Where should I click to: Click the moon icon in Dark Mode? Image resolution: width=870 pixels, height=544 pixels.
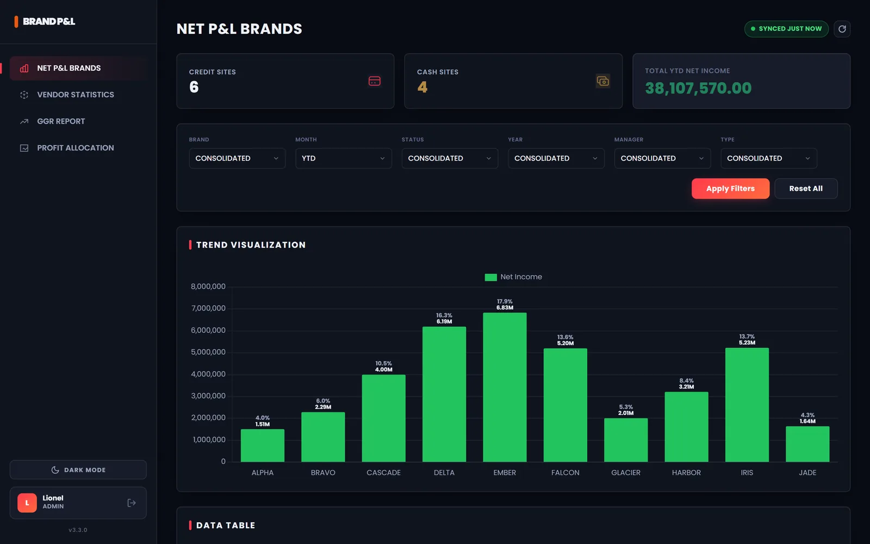(55, 470)
